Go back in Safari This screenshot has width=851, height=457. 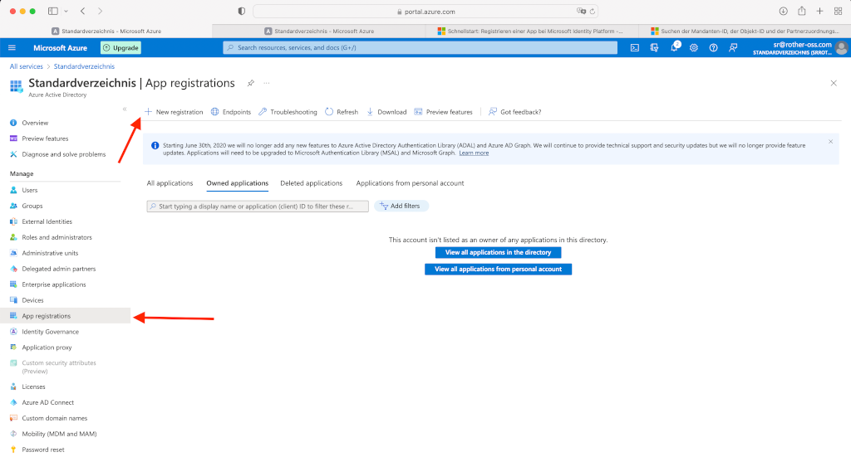82,11
